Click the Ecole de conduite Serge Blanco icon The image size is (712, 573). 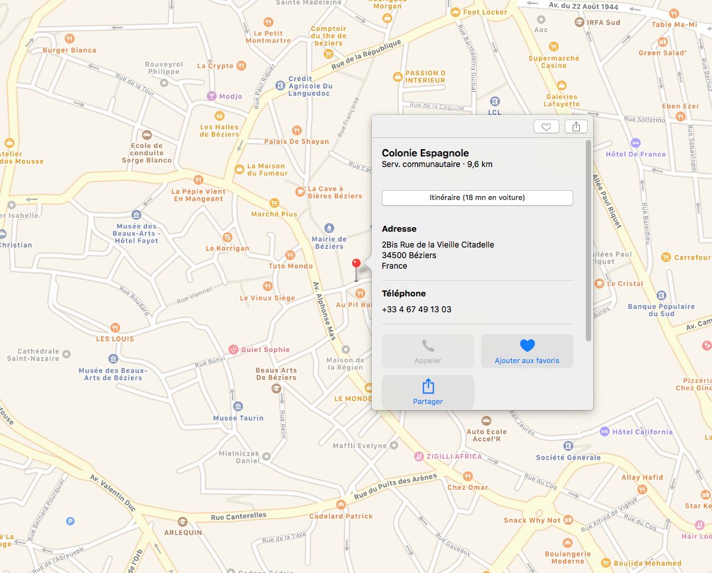[147, 135]
